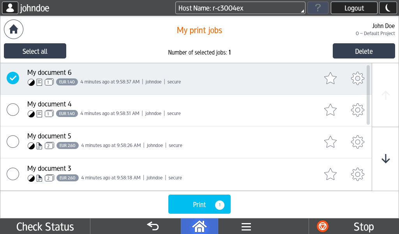Tap the Stop icon in bottom bar
Screen dimensions: 399x234
tap(323, 226)
